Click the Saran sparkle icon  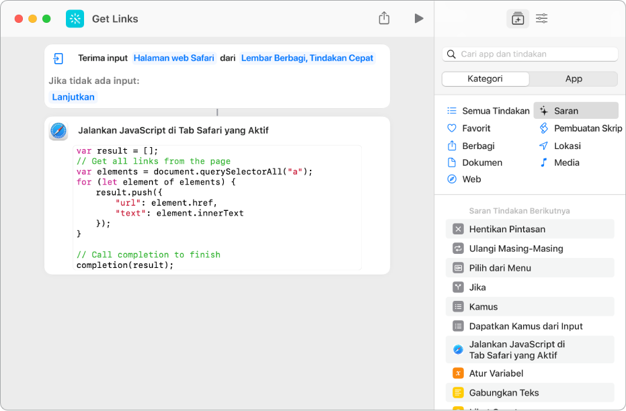click(543, 111)
